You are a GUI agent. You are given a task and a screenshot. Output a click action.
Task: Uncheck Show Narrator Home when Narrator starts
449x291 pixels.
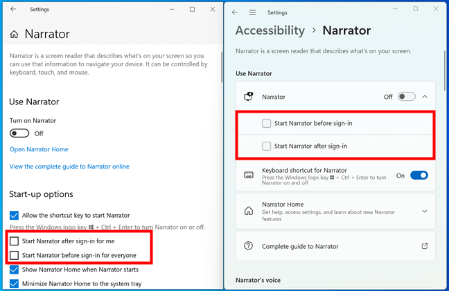(x=14, y=270)
